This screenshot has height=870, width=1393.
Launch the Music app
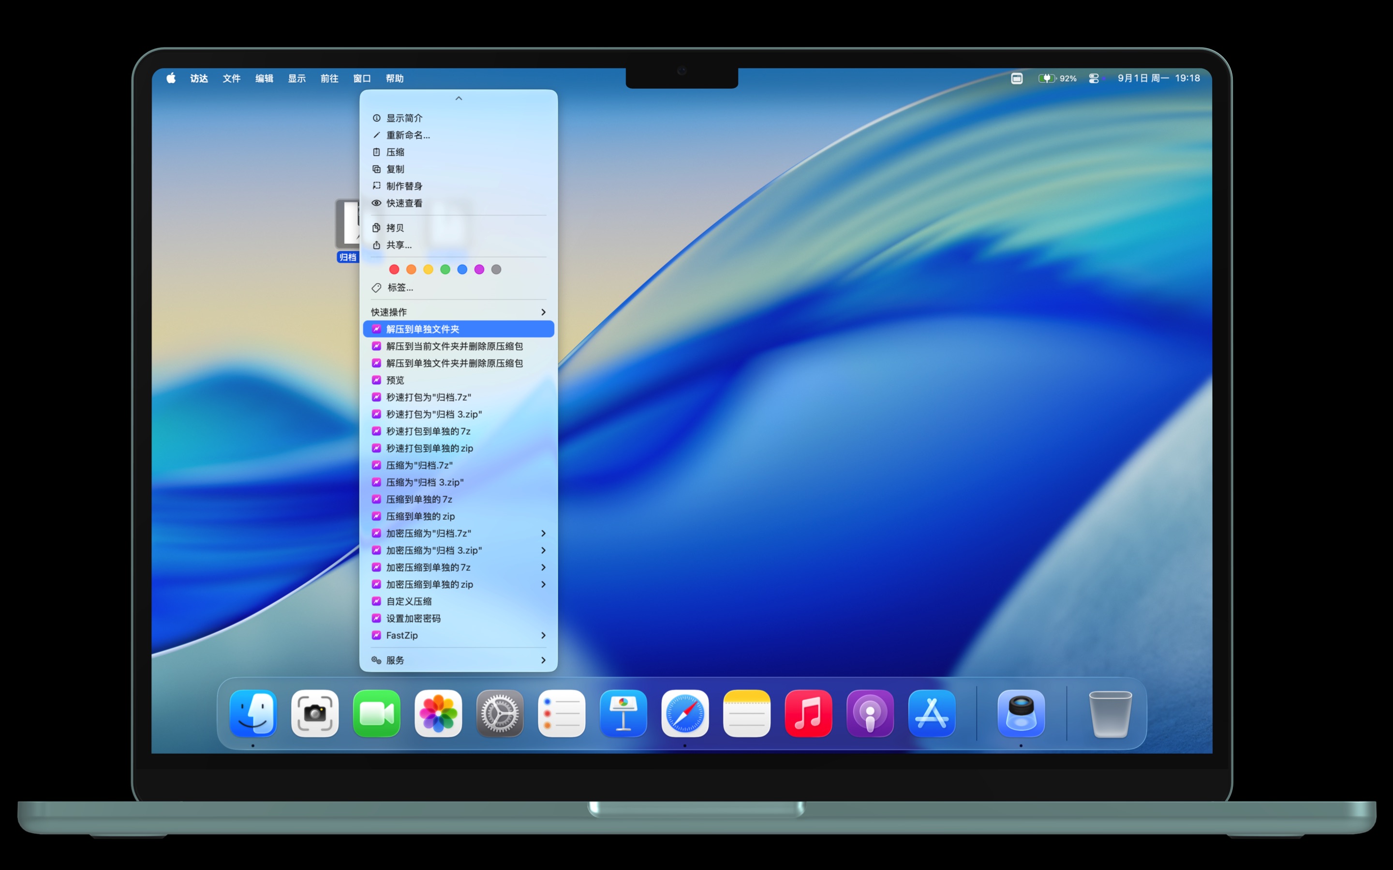(808, 713)
